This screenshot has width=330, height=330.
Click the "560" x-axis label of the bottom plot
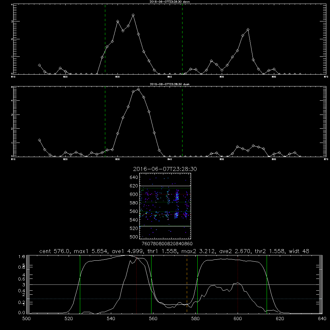[x=153, y=319]
